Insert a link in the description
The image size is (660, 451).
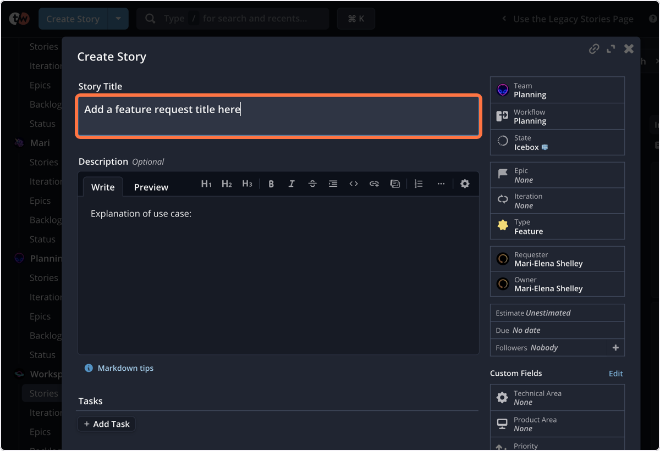(374, 184)
